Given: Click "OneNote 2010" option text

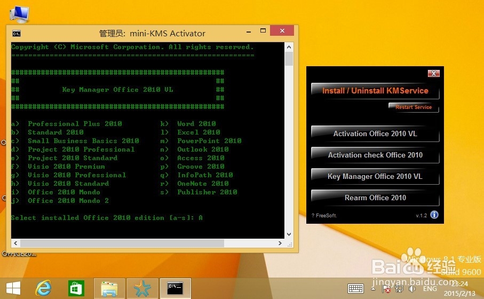Looking at the screenshot, I should point(203,184).
